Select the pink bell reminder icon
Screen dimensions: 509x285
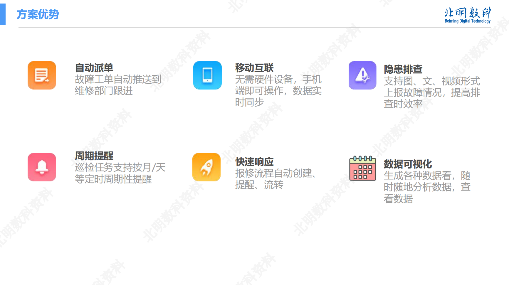(x=42, y=167)
